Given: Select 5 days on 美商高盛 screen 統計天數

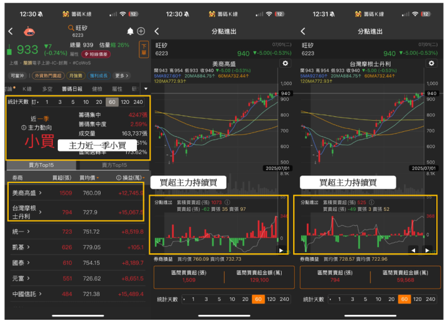Looking at the screenshot, I should pyautogui.click(x=219, y=299).
